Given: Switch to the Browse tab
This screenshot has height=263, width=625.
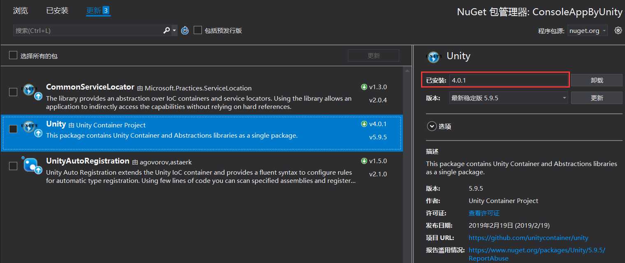Looking at the screenshot, I should pos(21,11).
